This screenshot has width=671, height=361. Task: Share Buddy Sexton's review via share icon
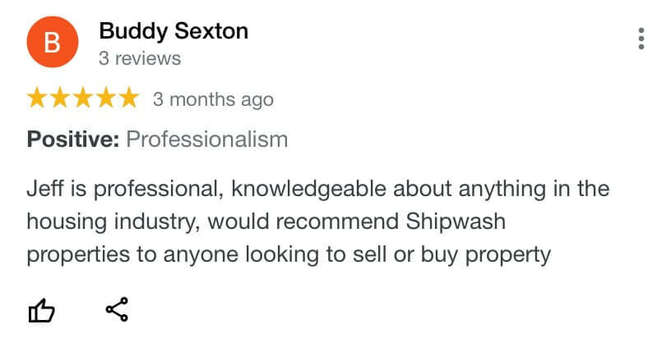(117, 309)
